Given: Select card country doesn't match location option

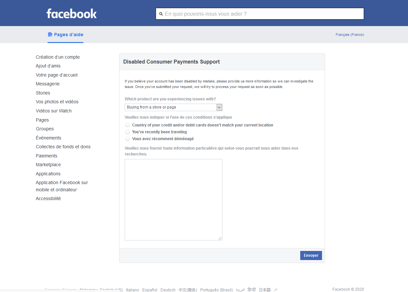Looking at the screenshot, I should coord(128,125).
